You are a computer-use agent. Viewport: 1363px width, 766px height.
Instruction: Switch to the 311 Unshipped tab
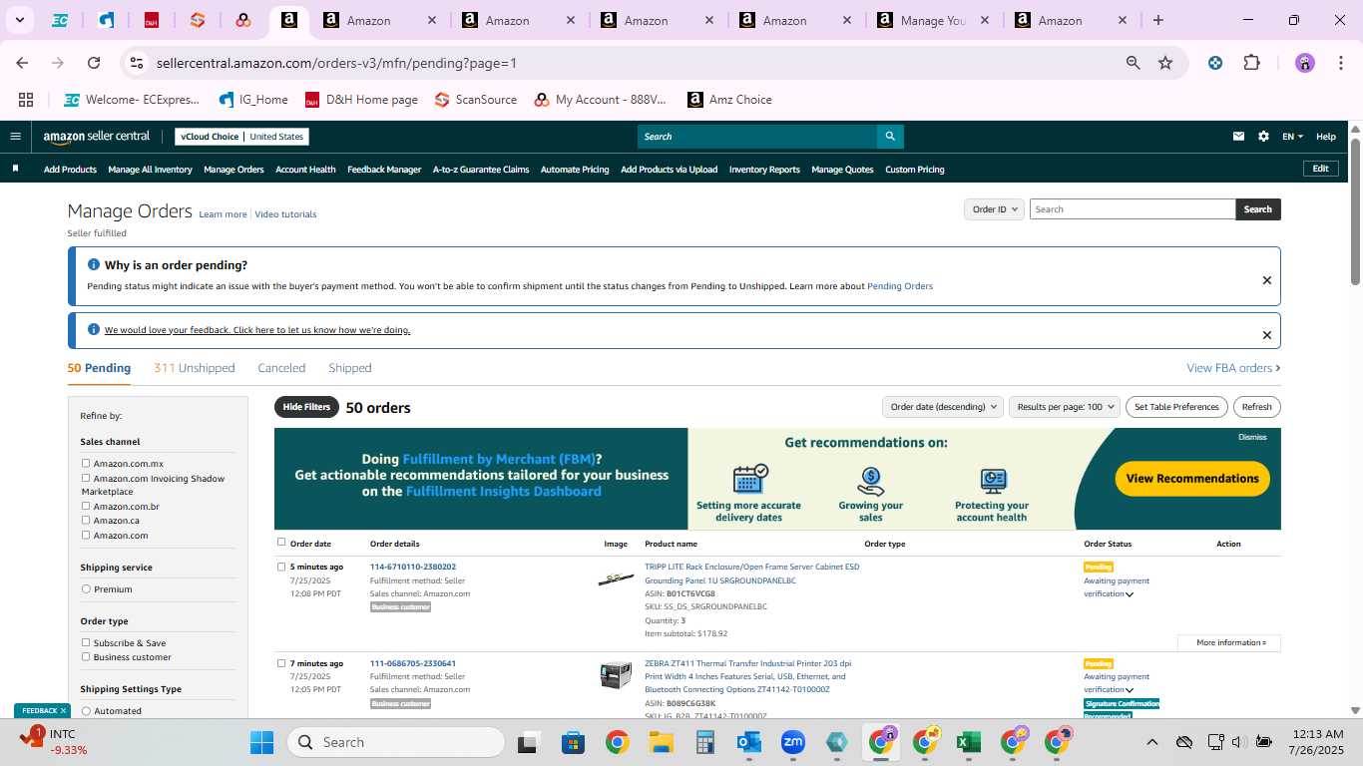pyautogui.click(x=195, y=368)
